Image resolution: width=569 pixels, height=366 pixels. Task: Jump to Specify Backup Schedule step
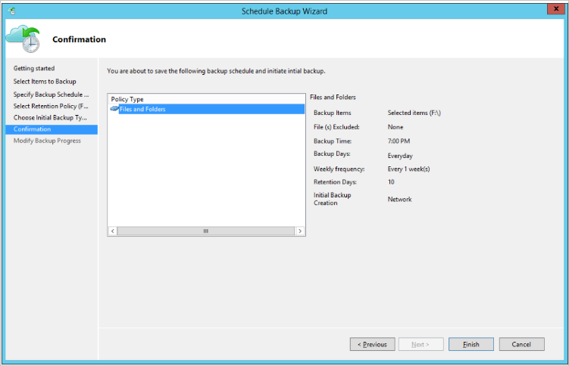51,95
